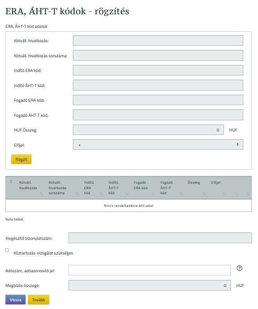Open the Előjel dropdown
258x309 pixels.
coord(158,145)
